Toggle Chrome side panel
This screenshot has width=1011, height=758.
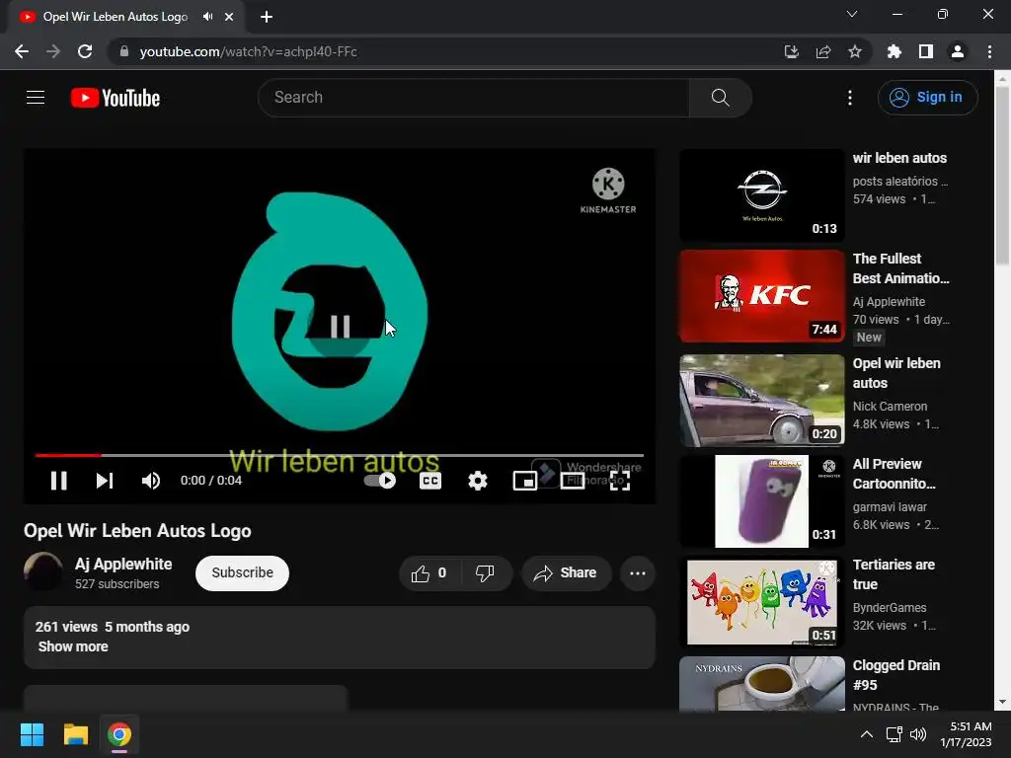click(x=926, y=51)
